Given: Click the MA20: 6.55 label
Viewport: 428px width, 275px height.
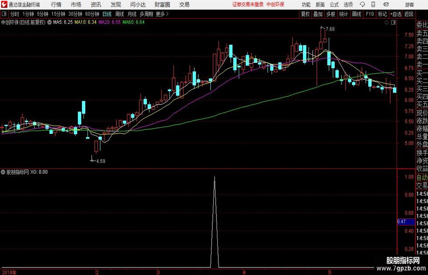Looking at the screenshot, I should [110, 22].
